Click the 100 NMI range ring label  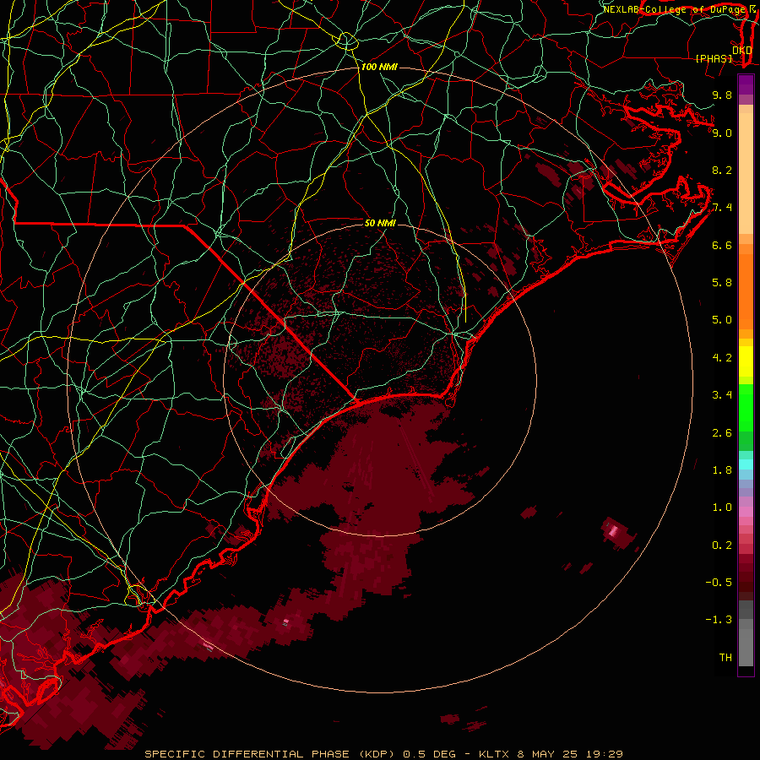pyautogui.click(x=379, y=67)
